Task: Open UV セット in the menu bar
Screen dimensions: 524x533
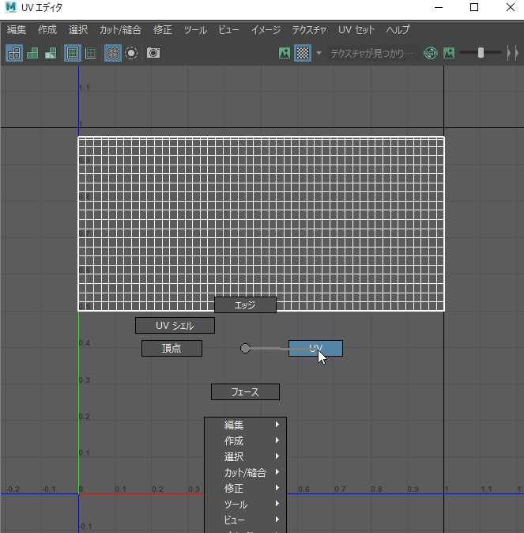Action: coord(356,30)
